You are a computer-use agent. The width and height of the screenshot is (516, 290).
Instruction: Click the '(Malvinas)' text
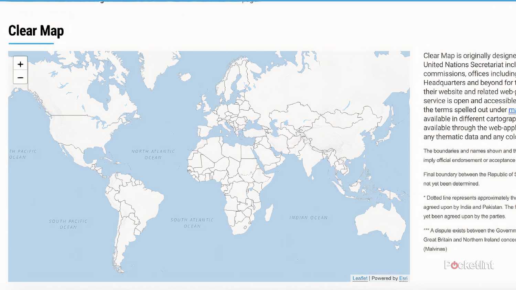435,249
